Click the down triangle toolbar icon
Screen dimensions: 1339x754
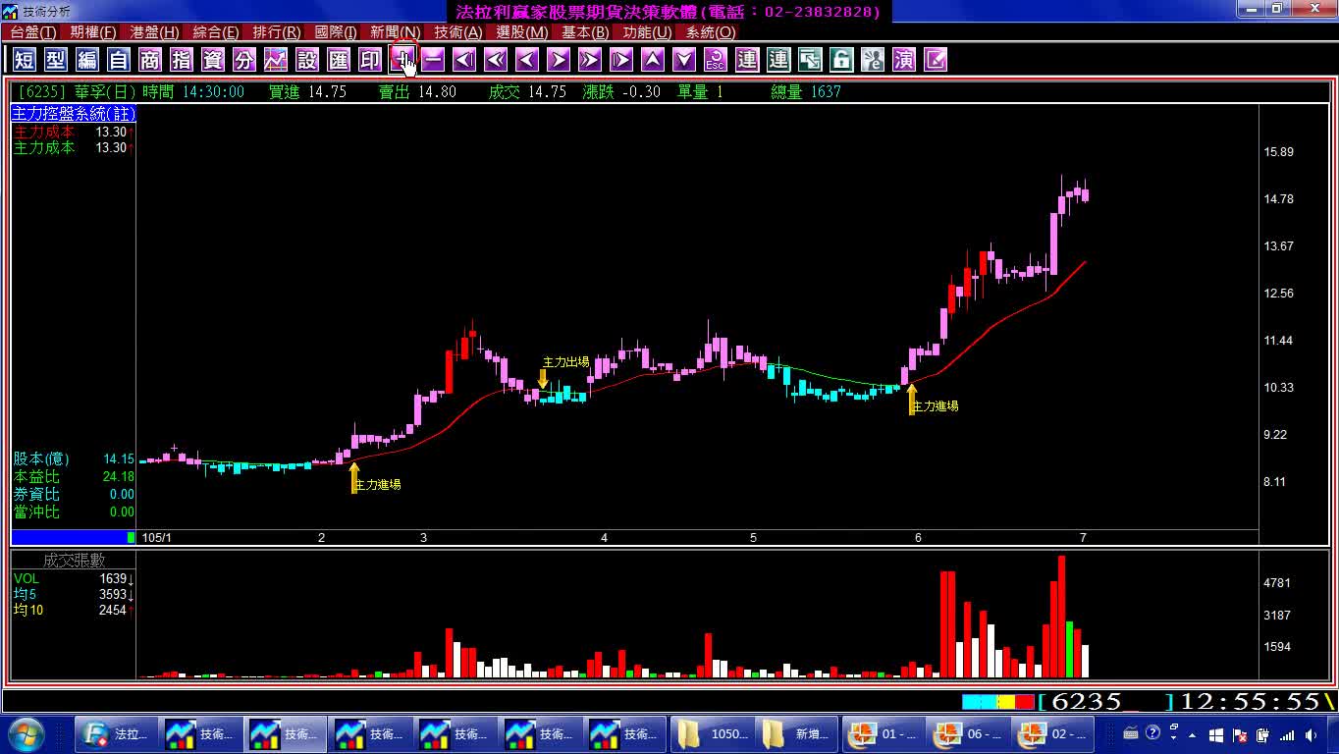coord(684,60)
